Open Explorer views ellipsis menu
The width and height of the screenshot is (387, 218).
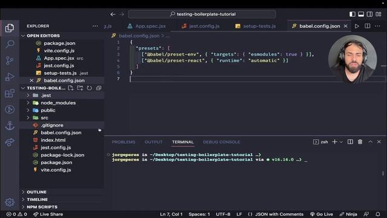(95, 26)
